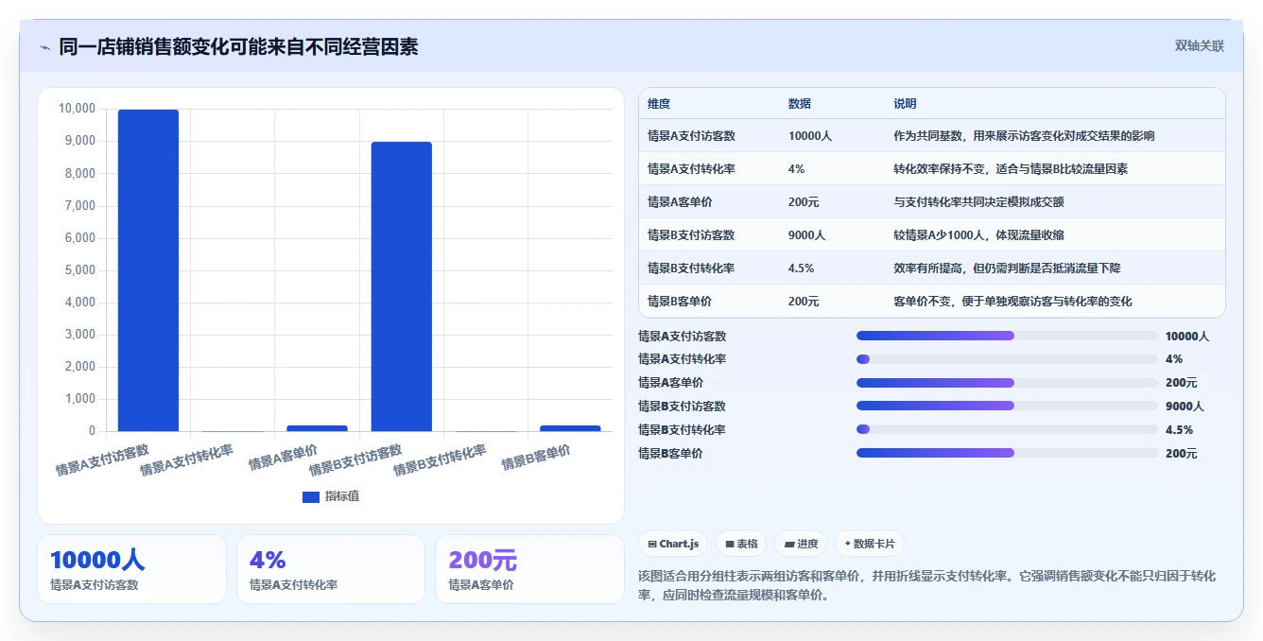Image resolution: width=1263 pixels, height=641 pixels.
Task: Click the 4% progress bar for 情景A支付转化率
Action: [1007, 359]
